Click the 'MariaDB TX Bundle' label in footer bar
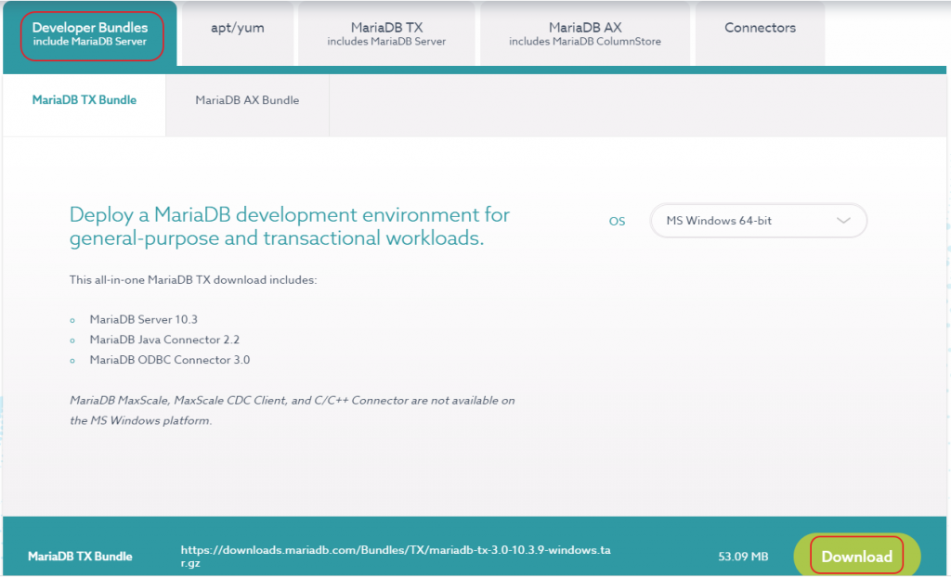This screenshot has height=577, width=951. 80,557
